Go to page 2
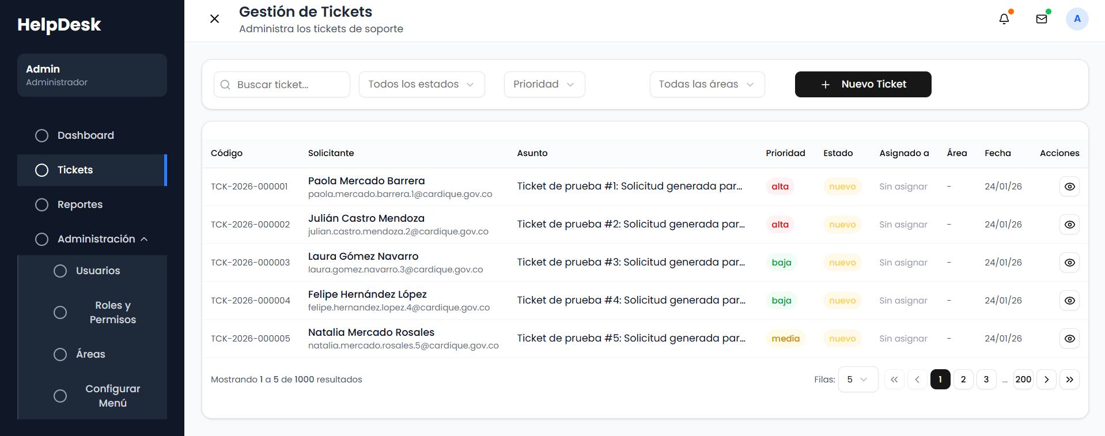The image size is (1105, 436). pos(963,380)
